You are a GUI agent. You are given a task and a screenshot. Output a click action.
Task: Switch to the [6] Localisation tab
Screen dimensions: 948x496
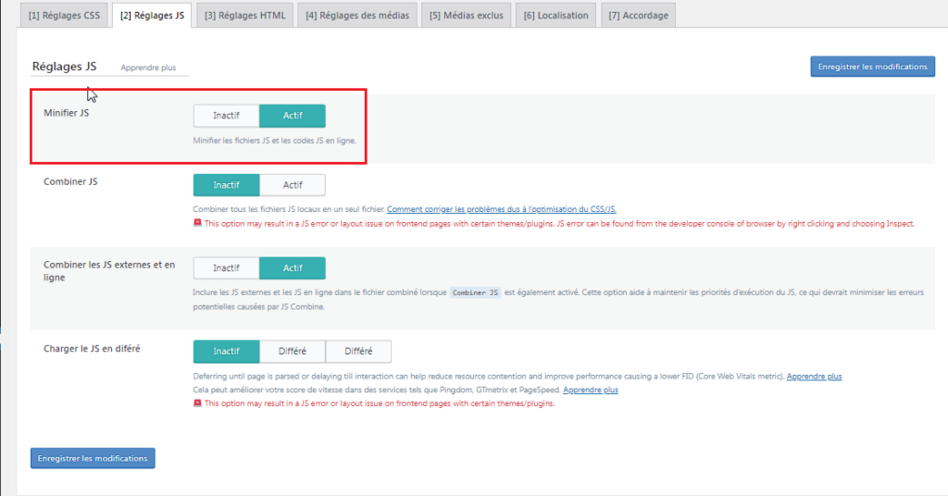[x=555, y=15]
